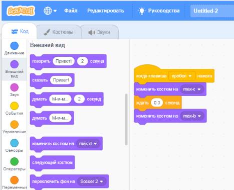The image size is (234, 190).
Task: Select the pink Звук category circle
Action: (x=15, y=87)
